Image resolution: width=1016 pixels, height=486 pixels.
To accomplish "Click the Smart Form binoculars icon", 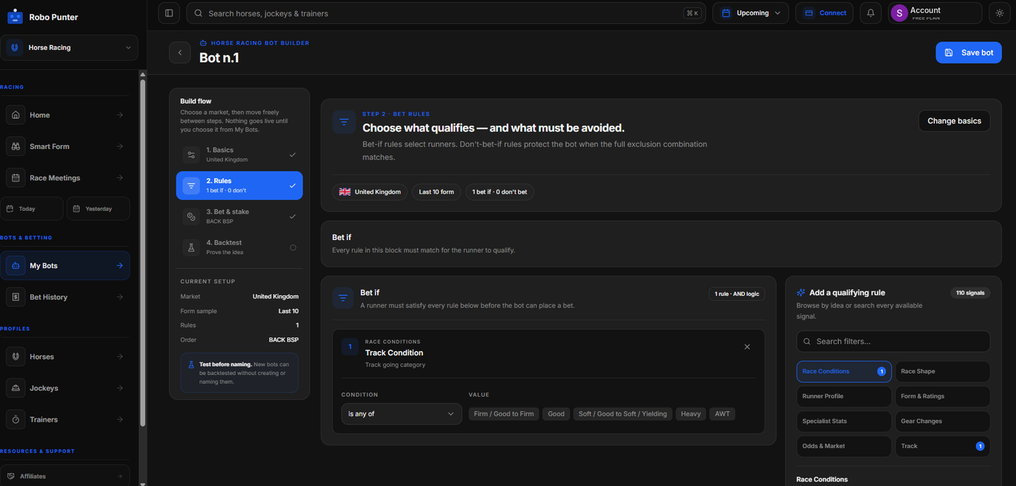I will pyautogui.click(x=16, y=147).
